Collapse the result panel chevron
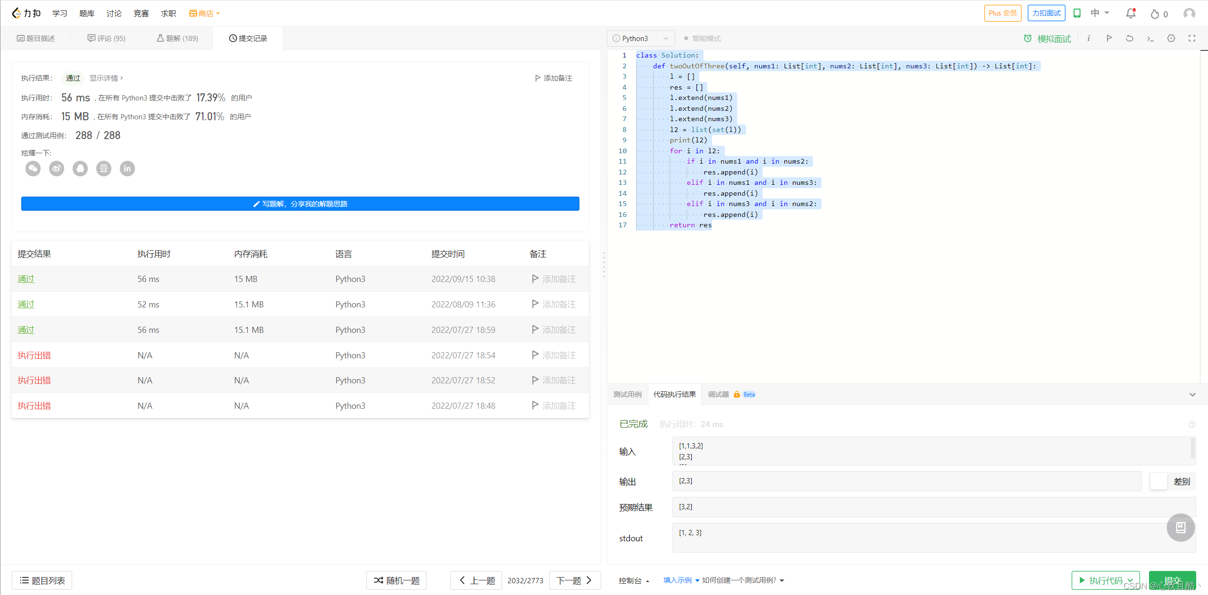 coord(1192,395)
